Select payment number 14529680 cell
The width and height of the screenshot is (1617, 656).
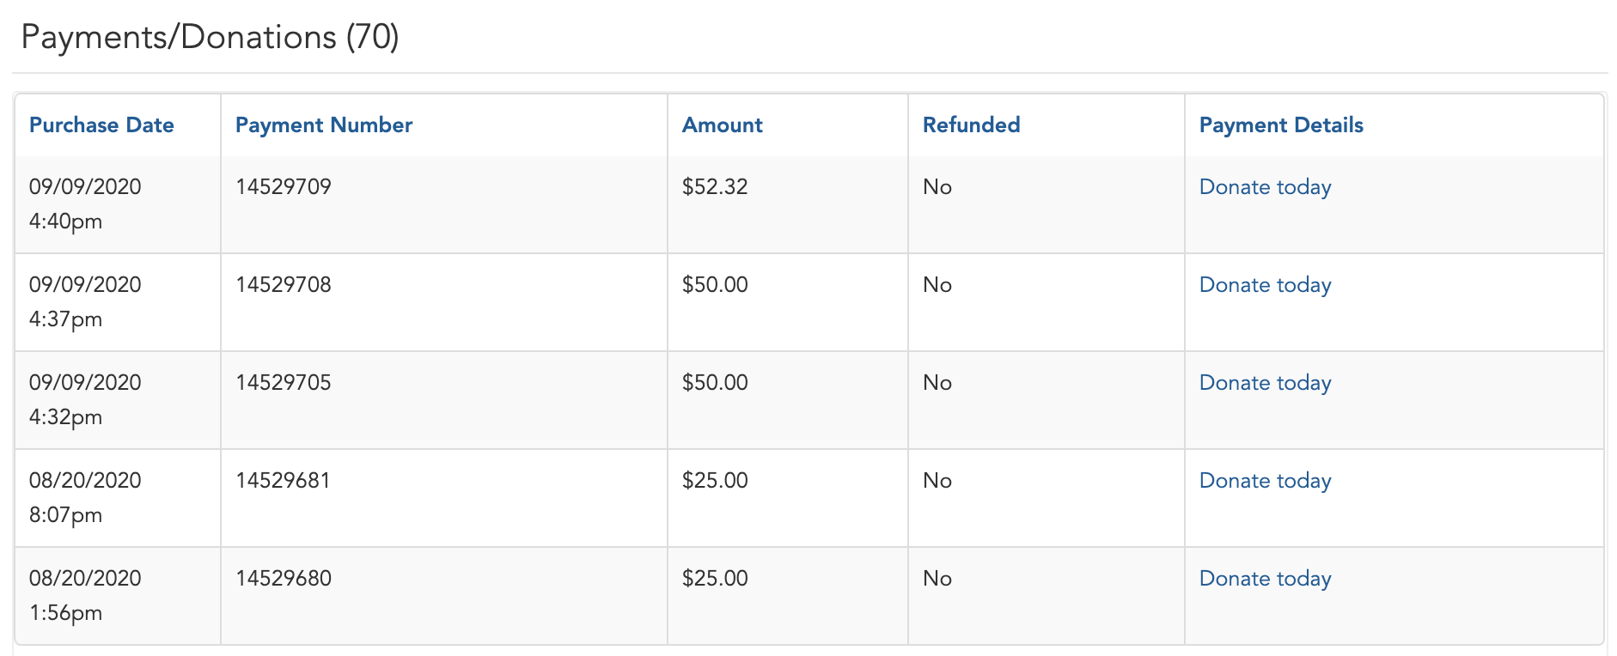pos(444,596)
